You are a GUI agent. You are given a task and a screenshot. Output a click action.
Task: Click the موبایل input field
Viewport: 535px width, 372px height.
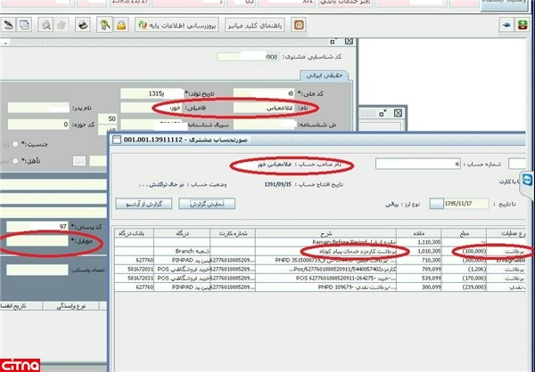click(37, 240)
